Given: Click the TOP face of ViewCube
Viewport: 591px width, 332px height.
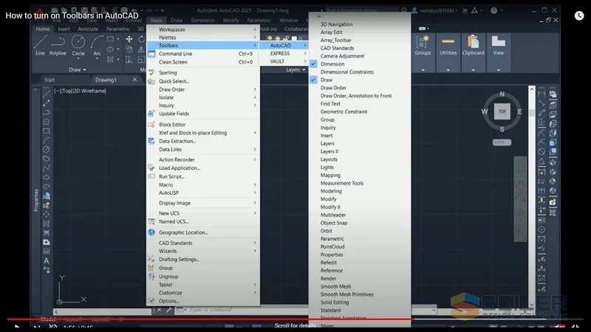Looking at the screenshot, I should (502, 111).
